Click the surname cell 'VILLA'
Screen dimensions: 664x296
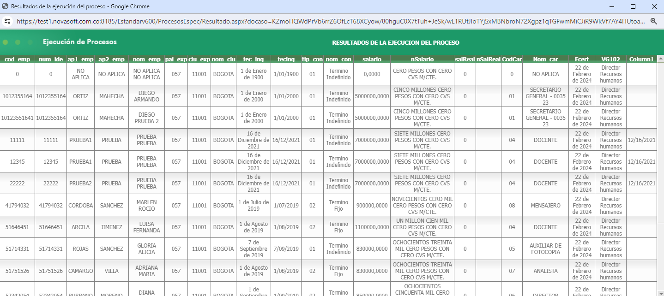112,271
